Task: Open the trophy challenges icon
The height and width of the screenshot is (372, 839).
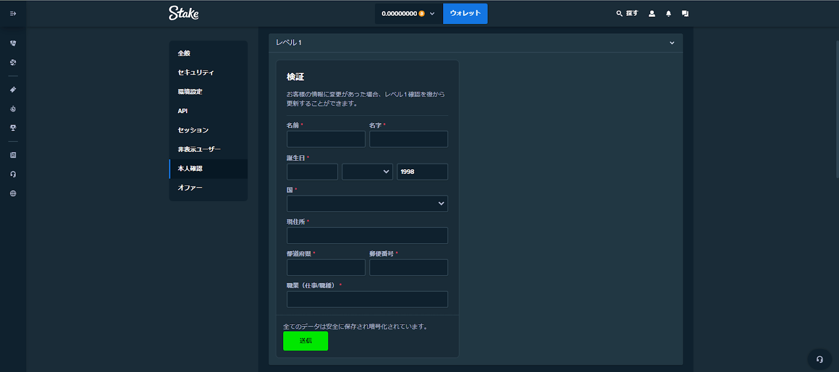Action: click(13, 128)
